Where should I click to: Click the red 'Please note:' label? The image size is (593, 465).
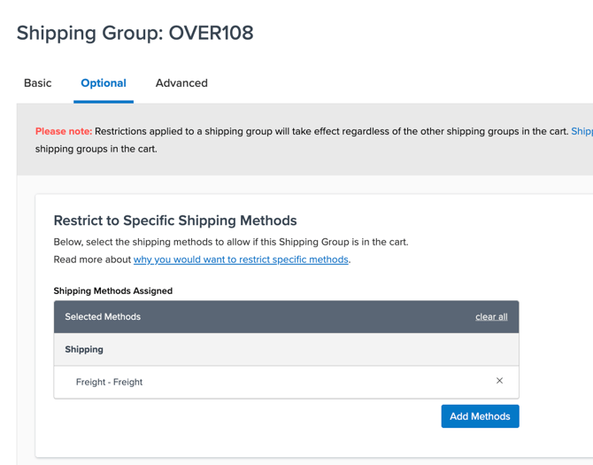click(x=64, y=131)
